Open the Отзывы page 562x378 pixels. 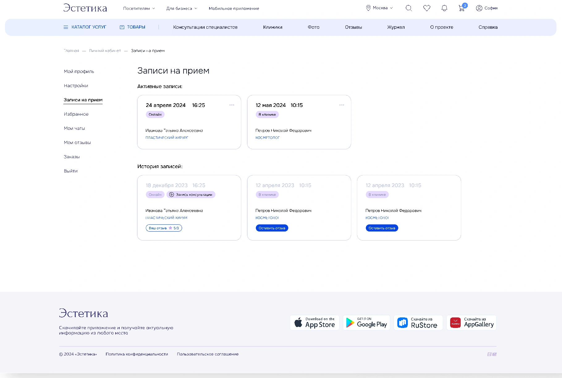click(x=353, y=27)
